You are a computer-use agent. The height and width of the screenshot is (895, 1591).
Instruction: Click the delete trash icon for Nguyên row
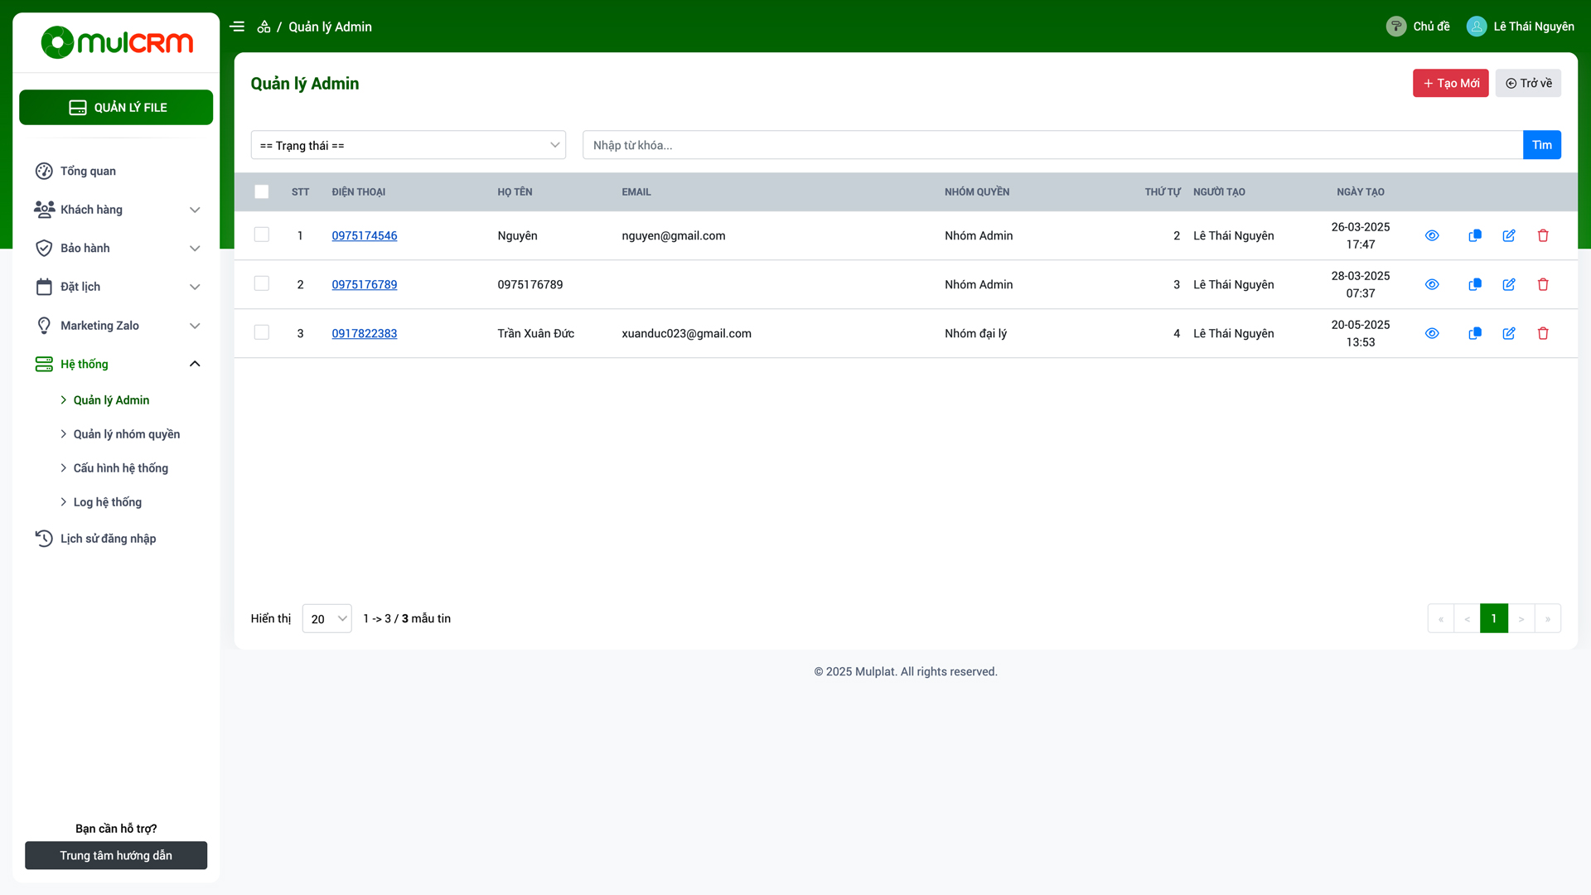[x=1543, y=235]
